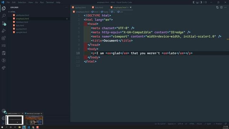Select the emphasis.html editor tab
Screen dimensions: 229x129
pyautogui.click(x=120, y=7)
